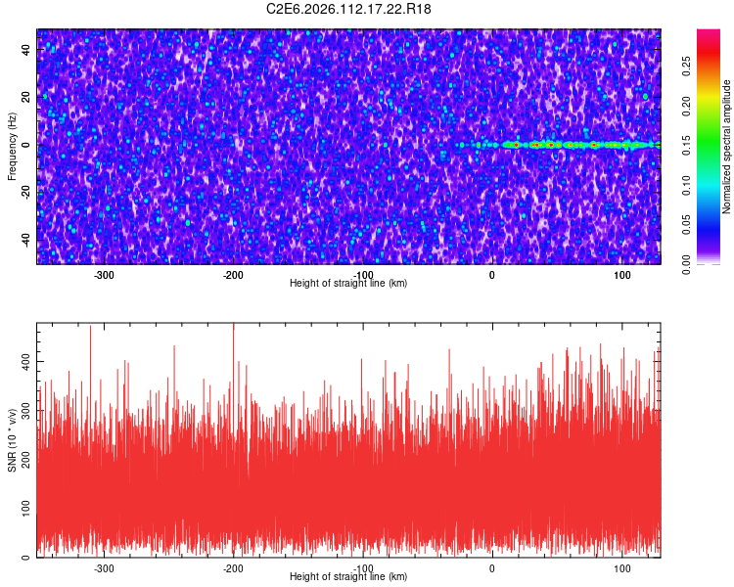Click the SNR plot's x-axis title text
This screenshot has height=587, width=734.
click(348, 577)
